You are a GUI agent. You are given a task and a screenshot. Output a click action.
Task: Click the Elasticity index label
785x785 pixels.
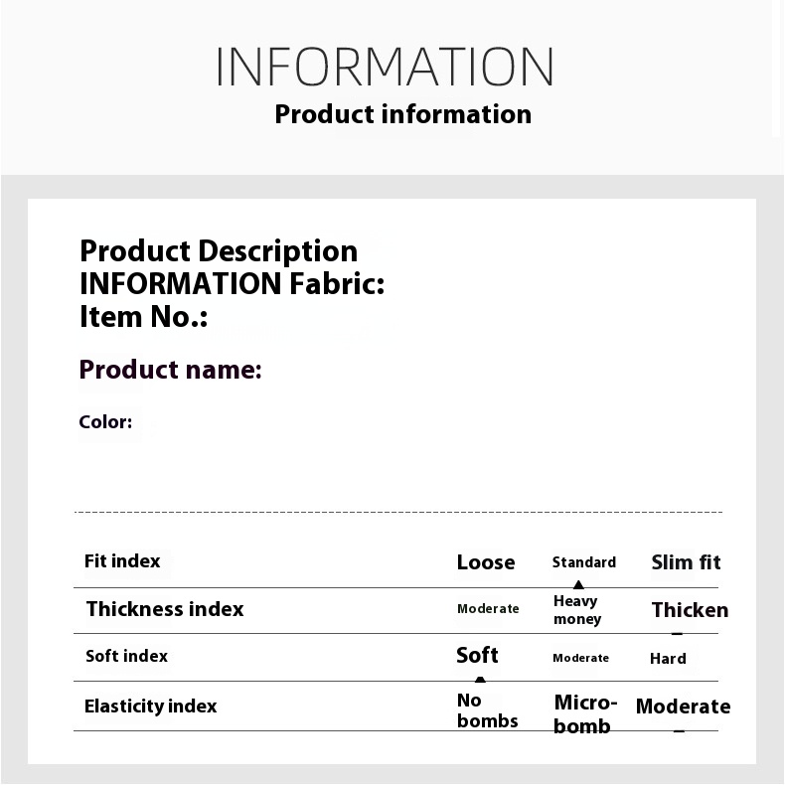[x=150, y=706]
